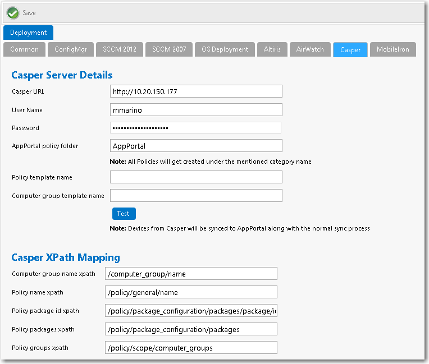
Task: Select the Altiris tab
Action: (x=272, y=49)
